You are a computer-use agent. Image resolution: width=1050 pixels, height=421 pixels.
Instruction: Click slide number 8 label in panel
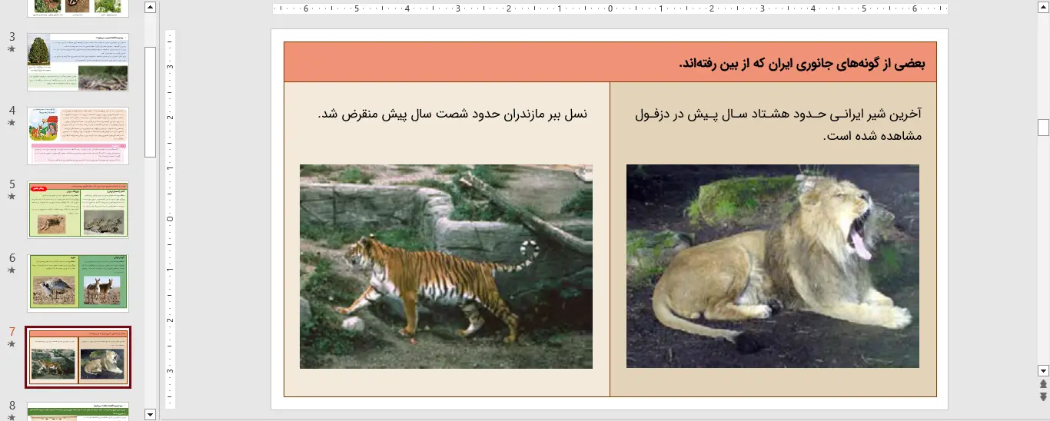12,406
